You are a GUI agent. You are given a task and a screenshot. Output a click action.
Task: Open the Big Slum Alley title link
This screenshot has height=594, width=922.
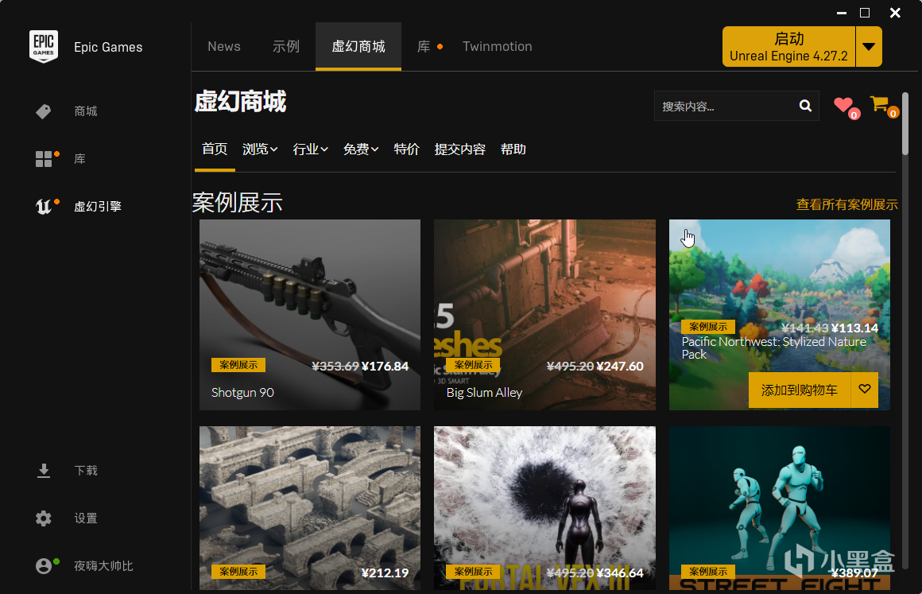(485, 392)
